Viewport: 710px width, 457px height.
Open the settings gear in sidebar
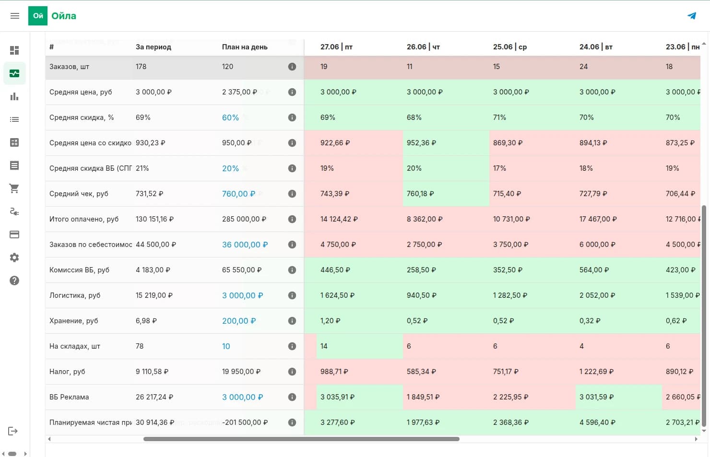click(x=14, y=258)
